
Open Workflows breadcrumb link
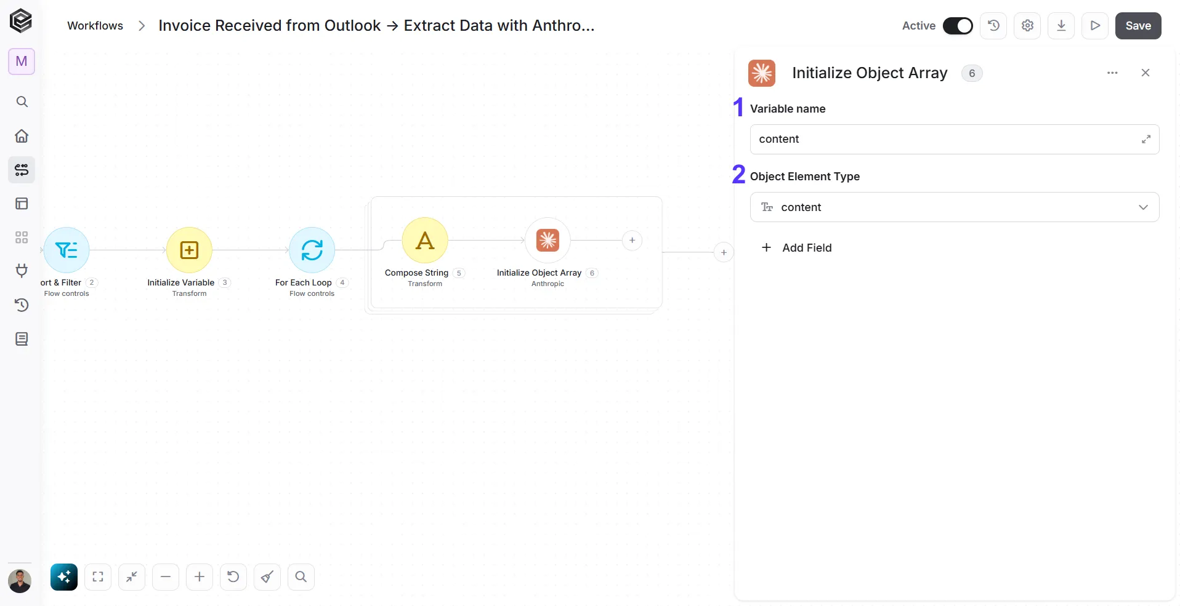pos(95,26)
